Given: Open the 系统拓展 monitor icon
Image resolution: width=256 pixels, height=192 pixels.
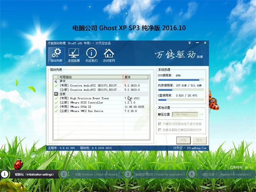Looking at the screenshot, I should (x=74, y=55).
